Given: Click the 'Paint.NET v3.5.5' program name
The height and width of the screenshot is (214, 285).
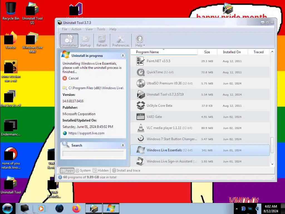Looking at the screenshot, I should pyautogui.click(x=158, y=61).
